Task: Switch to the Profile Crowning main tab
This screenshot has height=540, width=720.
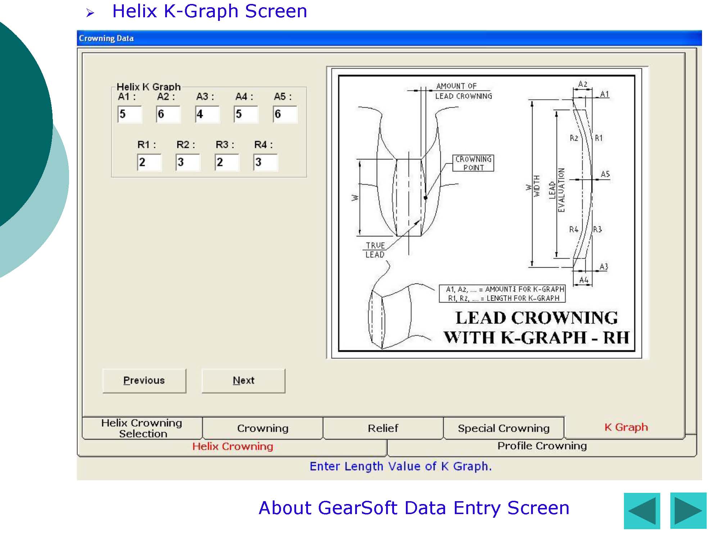Action: point(542,446)
